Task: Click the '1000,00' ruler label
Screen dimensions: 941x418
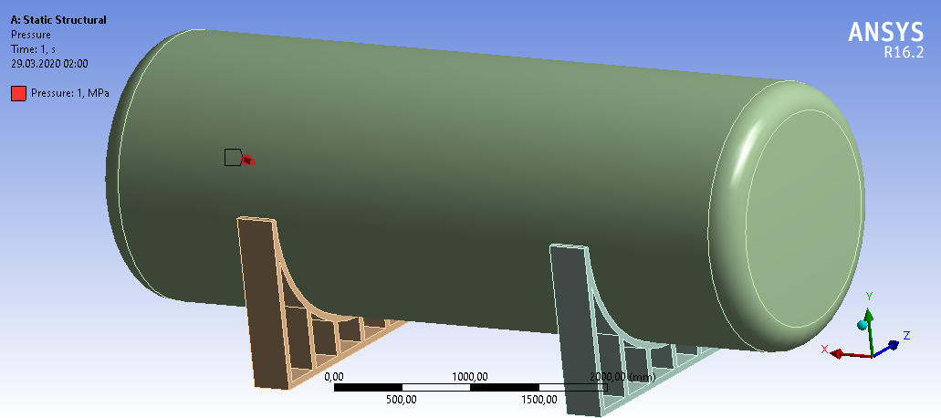Action: pyautogui.click(x=470, y=377)
